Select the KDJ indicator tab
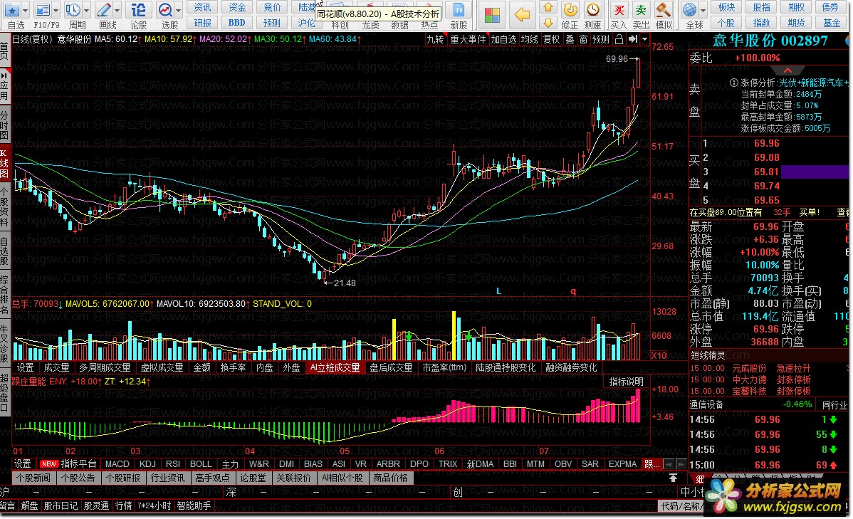 tap(147, 464)
